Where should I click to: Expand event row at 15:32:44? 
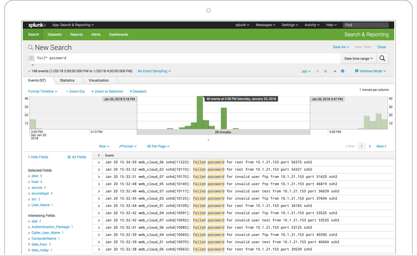[x=99, y=206]
